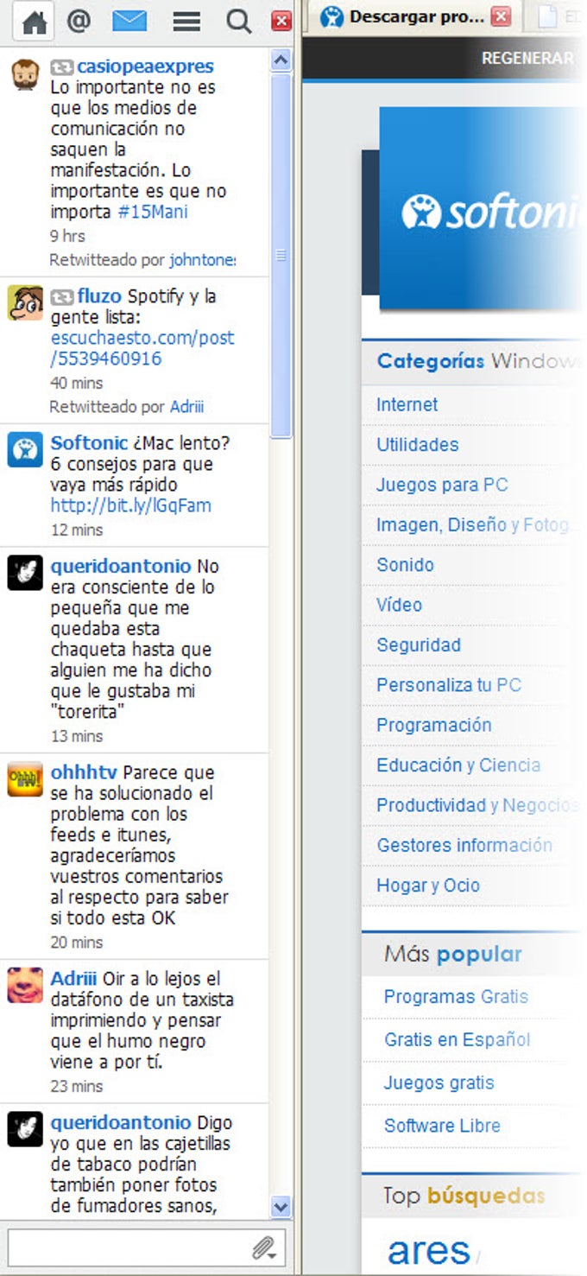Click the scrollbar up arrow
587x1276 pixels.
click(x=281, y=60)
